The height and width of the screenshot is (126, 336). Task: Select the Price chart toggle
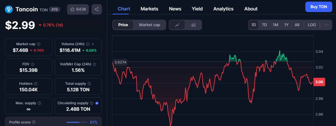click(123, 25)
